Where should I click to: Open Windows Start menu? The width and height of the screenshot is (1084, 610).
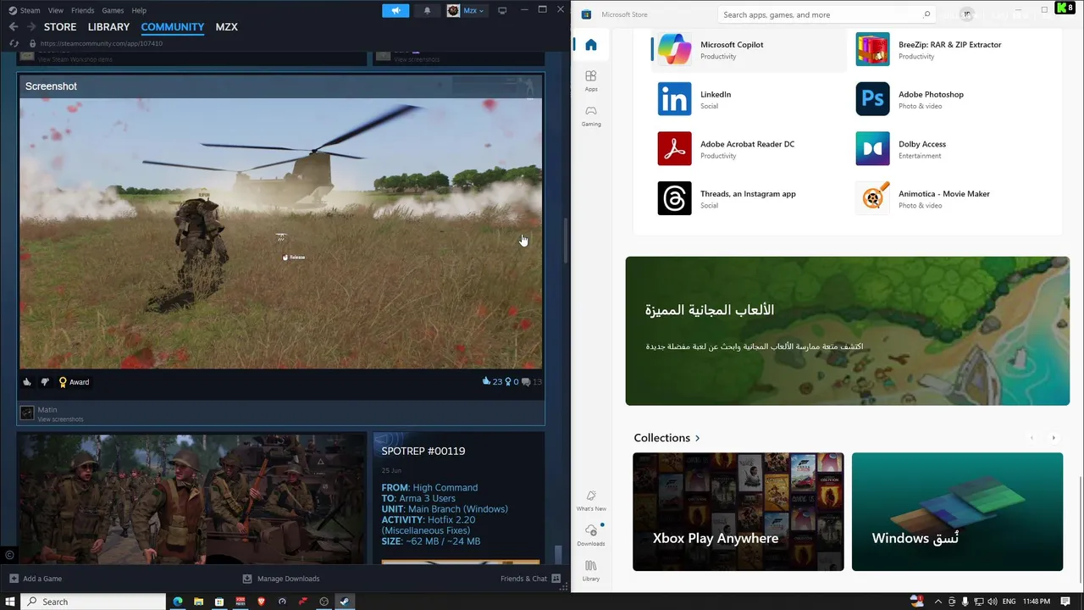[x=12, y=602]
